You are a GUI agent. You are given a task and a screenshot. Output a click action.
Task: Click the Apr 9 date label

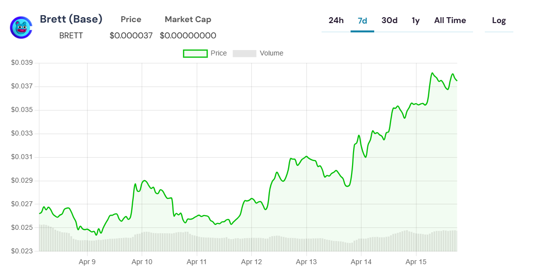tap(87, 262)
